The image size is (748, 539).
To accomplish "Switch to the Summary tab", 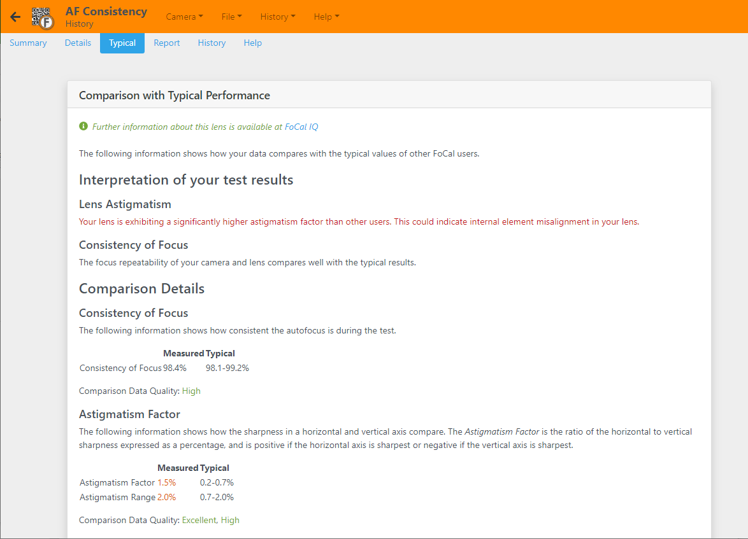I will pyautogui.click(x=28, y=43).
